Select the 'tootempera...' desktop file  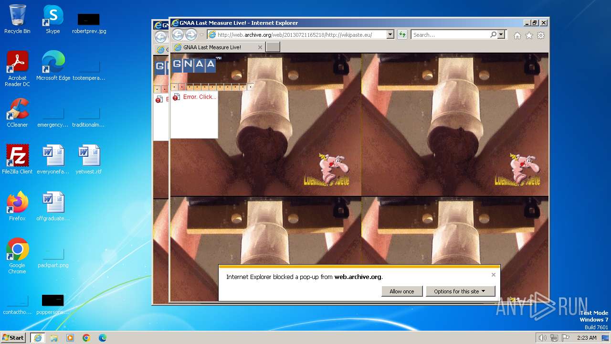click(89, 71)
